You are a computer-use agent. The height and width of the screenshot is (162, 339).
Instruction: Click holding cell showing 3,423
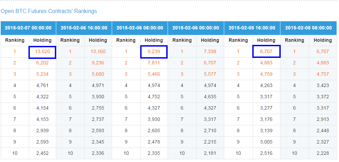click(323, 86)
